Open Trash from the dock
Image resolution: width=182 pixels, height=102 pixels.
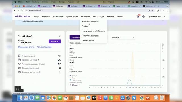point(162,98)
